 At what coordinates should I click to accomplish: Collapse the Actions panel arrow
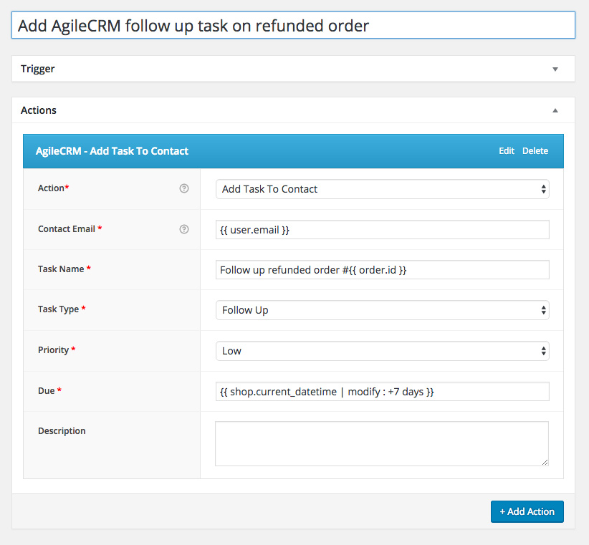[x=555, y=111]
